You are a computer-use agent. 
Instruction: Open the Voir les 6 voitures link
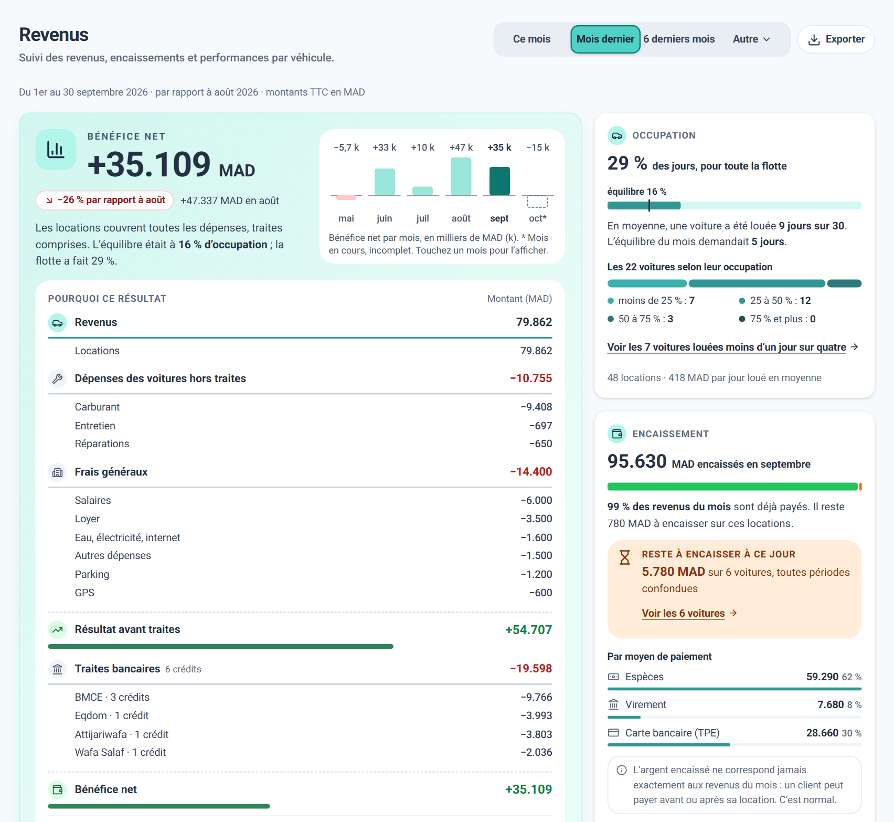point(683,613)
